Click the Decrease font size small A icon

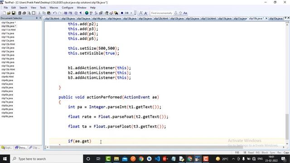tap(146, 13)
